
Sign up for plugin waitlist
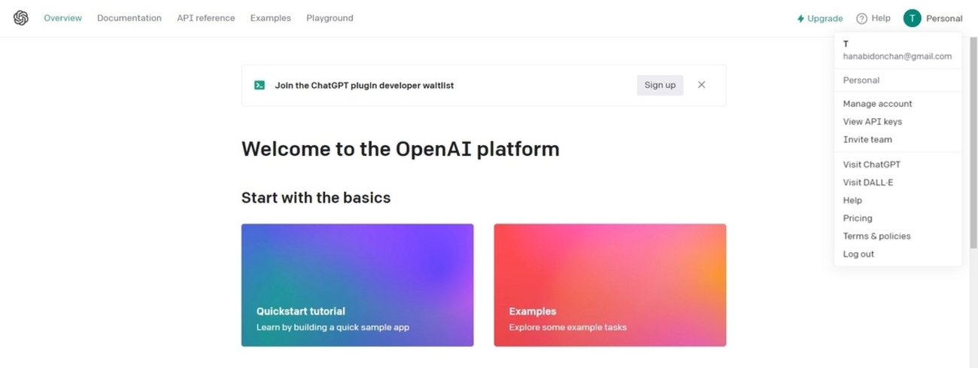point(660,85)
